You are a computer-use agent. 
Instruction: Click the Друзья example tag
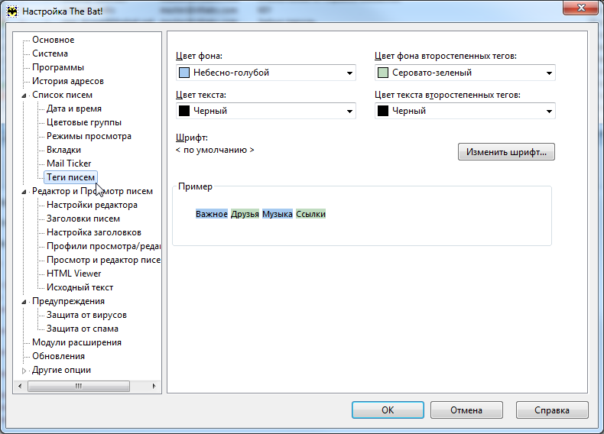coord(245,214)
